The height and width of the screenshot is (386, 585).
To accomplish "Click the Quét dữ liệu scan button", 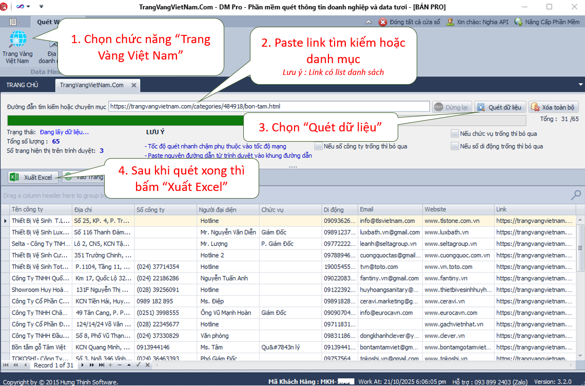I will [x=500, y=107].
